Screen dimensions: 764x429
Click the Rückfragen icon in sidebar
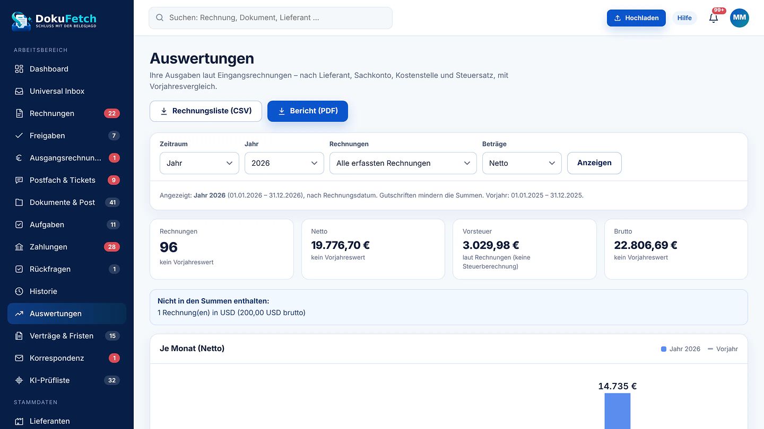(x=19, y=269)
